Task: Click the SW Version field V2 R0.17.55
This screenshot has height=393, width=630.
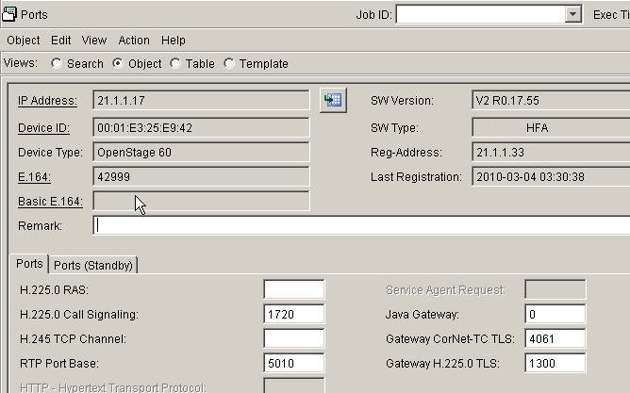Action: click(x=551, y=100)
